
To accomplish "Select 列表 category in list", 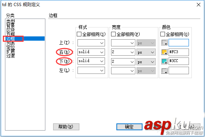I will [x=10, y=43].
